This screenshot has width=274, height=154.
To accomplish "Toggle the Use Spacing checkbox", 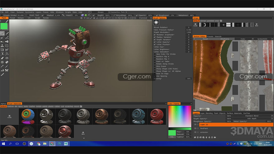I will tap(155, 76).
